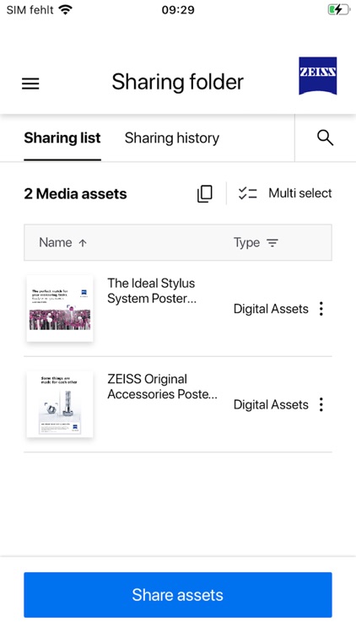Tap the 09:29 clock in status bar
This screenshot has height=633, width=356.
[178, 9]
